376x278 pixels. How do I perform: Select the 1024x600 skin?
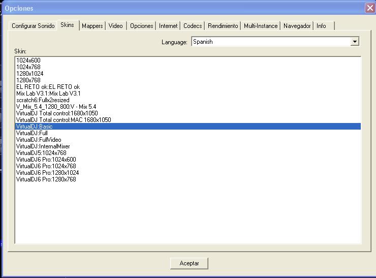(28, 60)
